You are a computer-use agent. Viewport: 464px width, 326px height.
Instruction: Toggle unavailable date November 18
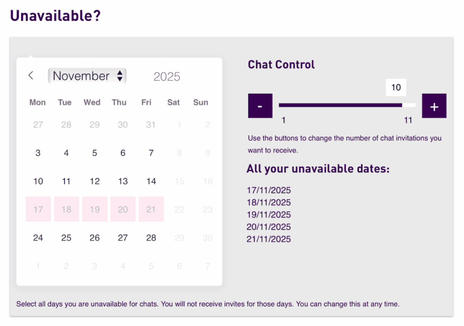(67, 209)
